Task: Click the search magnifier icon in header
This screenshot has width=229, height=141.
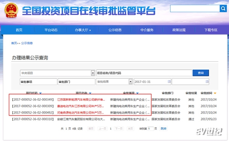Action: (x=223, y=8)
